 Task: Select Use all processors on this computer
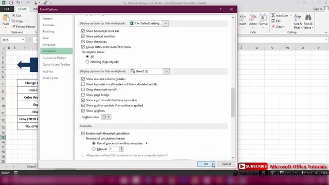pos(94,143)
